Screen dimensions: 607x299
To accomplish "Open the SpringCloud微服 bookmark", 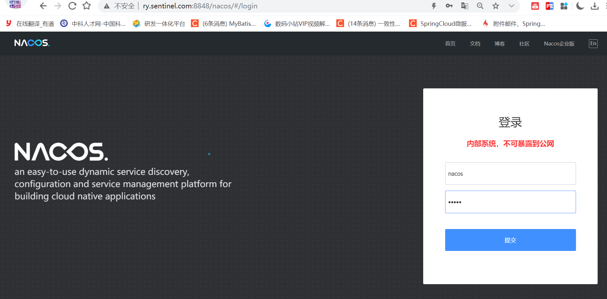I will [x=440, y=24].
